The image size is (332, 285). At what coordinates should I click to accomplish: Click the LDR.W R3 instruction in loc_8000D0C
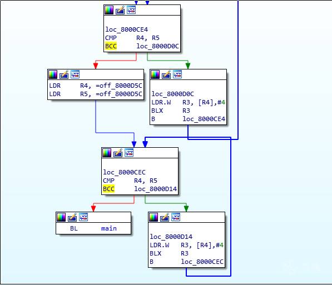click(x=188, y=102)
